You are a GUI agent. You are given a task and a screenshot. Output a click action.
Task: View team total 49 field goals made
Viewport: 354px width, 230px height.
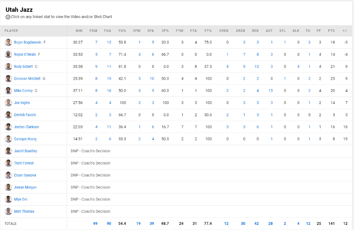95,223
